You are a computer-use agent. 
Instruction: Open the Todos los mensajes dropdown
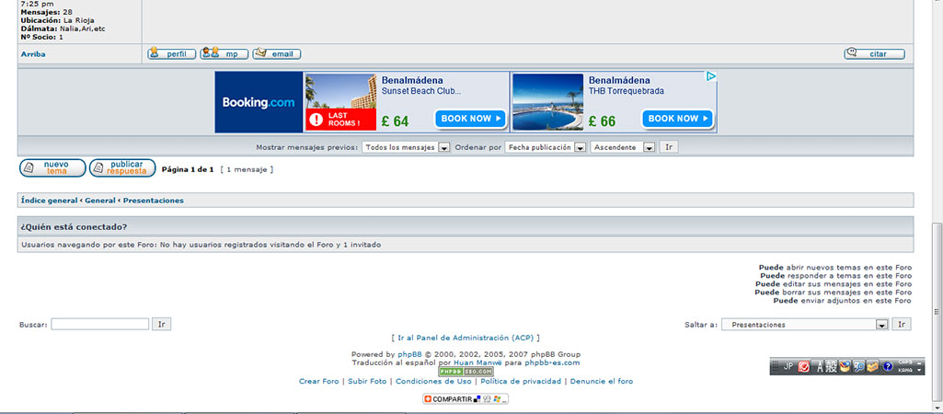[x=406, y=147]
